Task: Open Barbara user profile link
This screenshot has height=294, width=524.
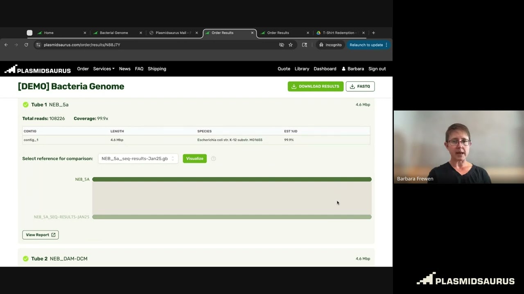Action: click(353, 69)
